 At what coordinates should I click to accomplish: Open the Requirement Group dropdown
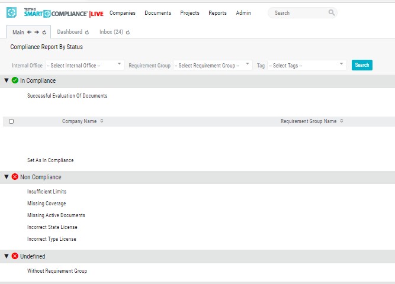[213, 65]
